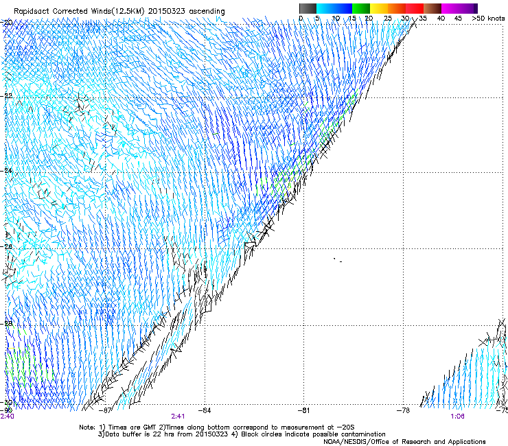Image resolution: width=508 pixels, height=446 pixels.
Task: Click the '45' legend scale label
Action: click(458, 19)
